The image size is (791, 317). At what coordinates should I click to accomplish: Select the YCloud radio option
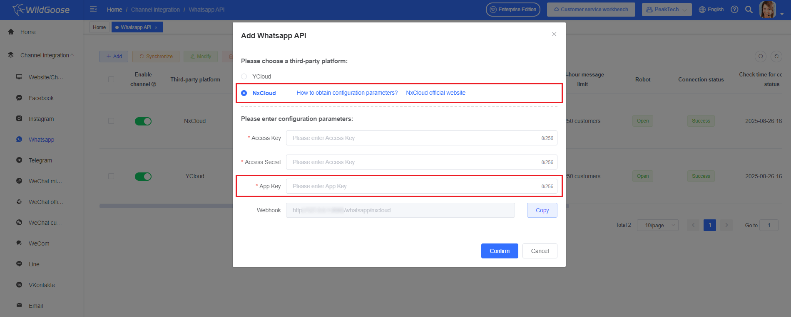pyautogui.click(x=244, y=76)
